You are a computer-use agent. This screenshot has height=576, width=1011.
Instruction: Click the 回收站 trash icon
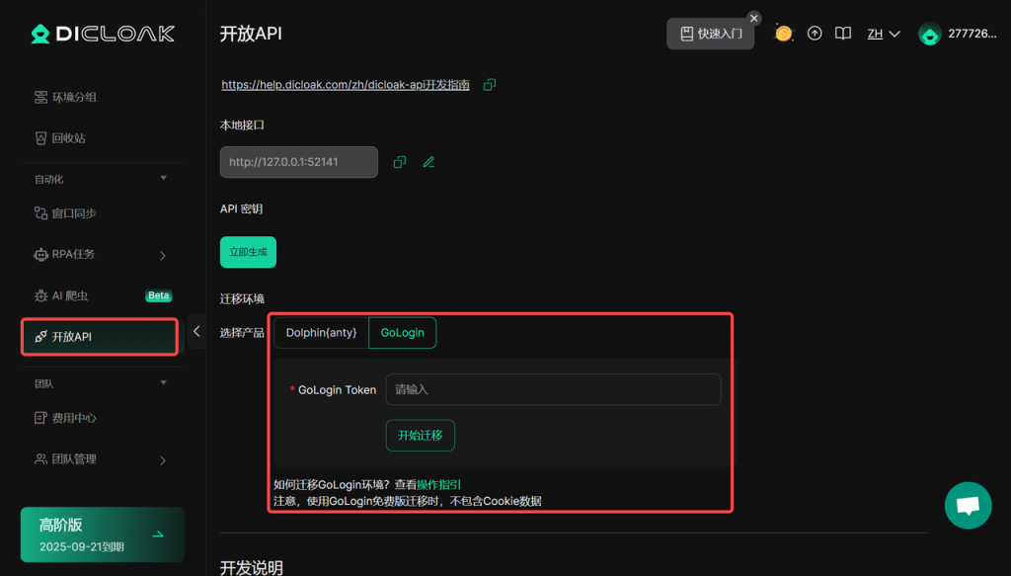(40, 138)
